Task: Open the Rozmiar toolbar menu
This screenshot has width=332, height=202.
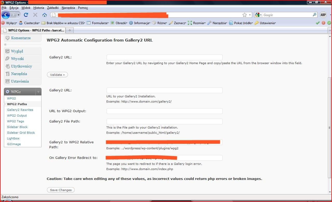Action: (x=197, y=23)
